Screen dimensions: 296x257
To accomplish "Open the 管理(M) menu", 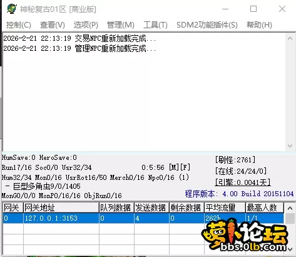I will click(x=121, y=25).
